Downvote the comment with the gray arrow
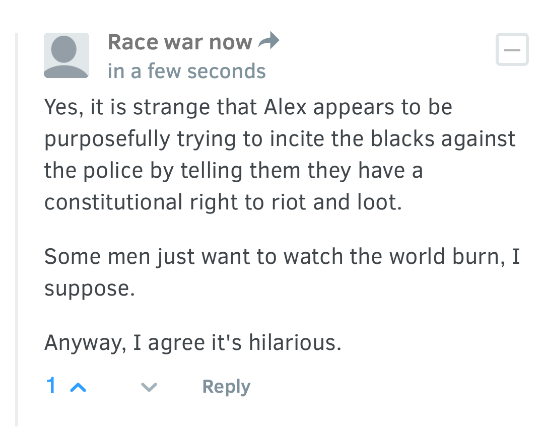544x439 pixels. (149, 387)
